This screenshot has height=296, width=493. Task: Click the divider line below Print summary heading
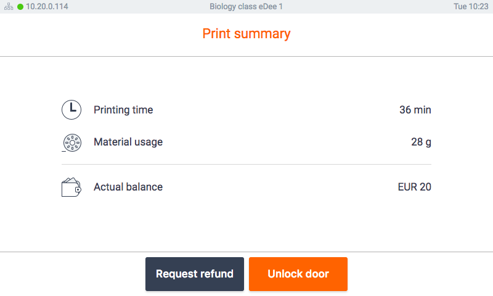pyautogui.click(x=246, y=56)
